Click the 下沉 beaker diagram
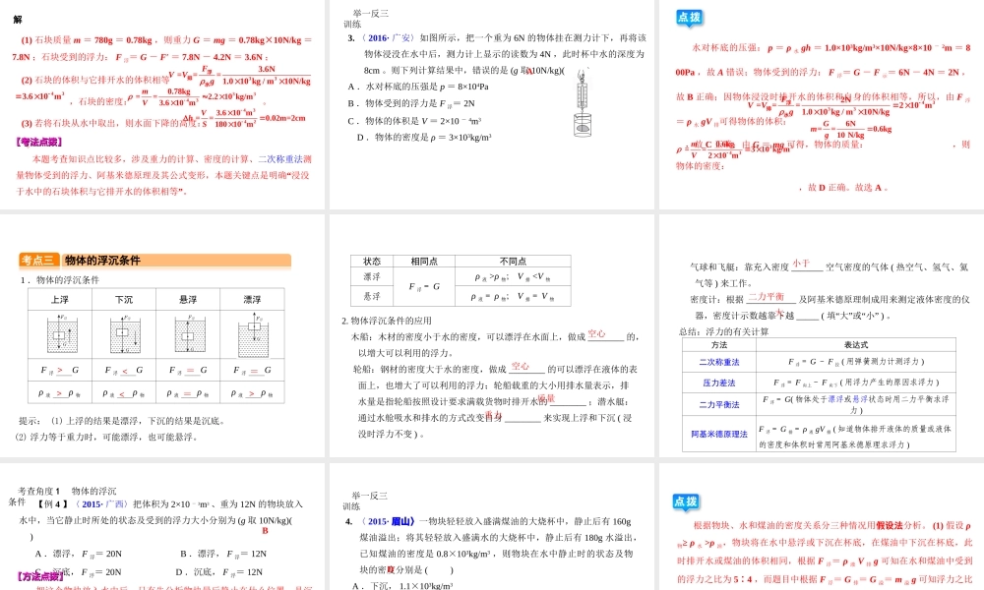 coord(126,333)
